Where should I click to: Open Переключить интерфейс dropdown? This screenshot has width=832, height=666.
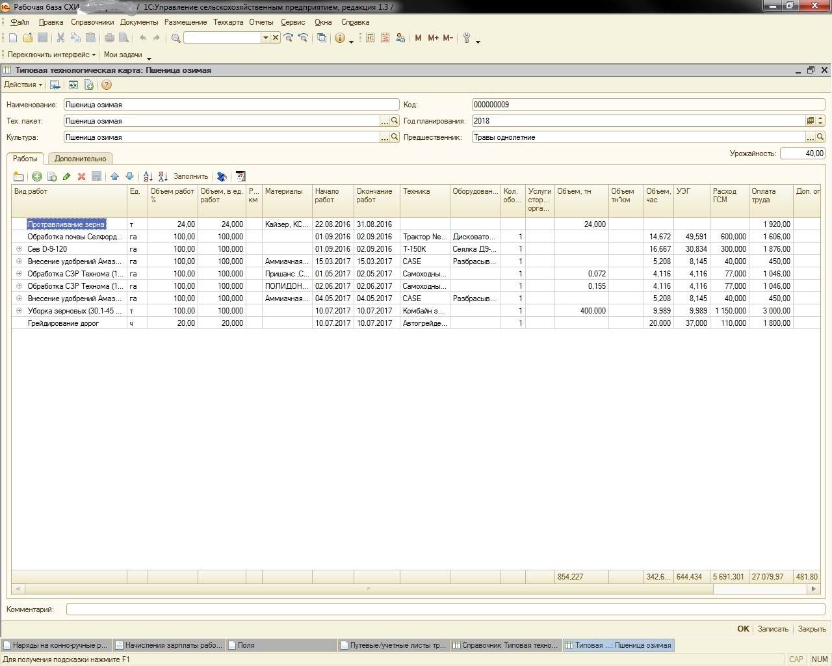click(51, 55)
